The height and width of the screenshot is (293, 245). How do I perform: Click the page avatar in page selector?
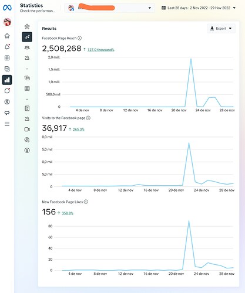click(71, 8)
